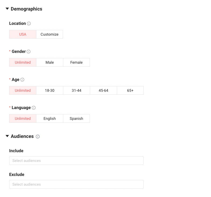Choose the 45-64 age range
Screen dimensions: 211x197
coord(103,90)
